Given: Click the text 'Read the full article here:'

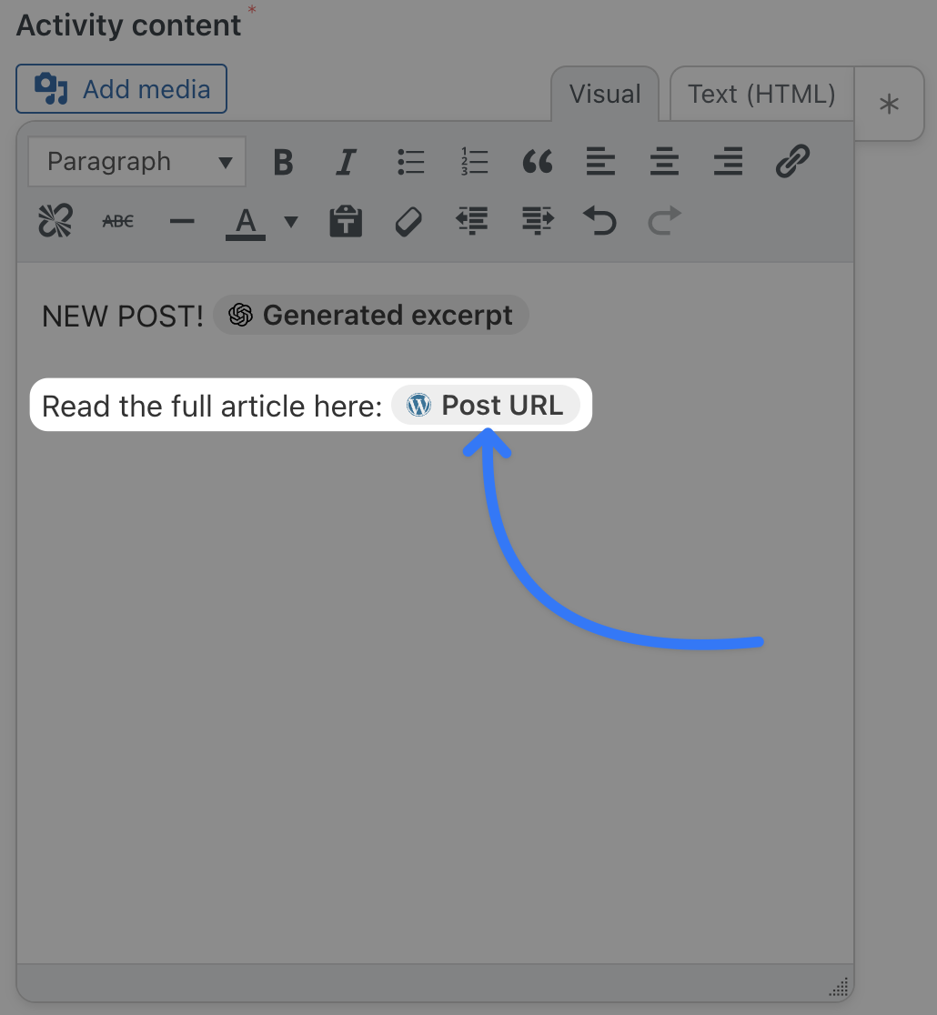Looking at the screenshot, I should 212,407.
